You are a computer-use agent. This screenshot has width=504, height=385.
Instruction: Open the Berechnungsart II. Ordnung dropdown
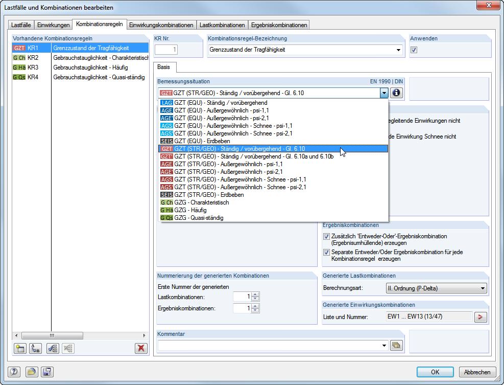pos(483,288)
